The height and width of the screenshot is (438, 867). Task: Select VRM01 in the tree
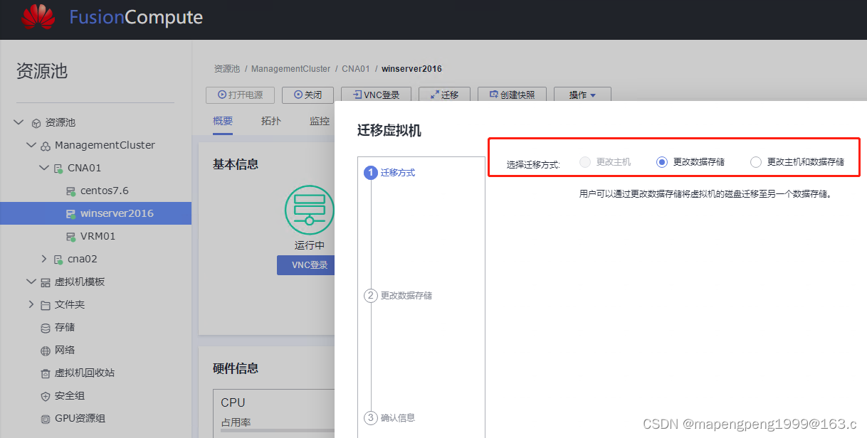96,236
